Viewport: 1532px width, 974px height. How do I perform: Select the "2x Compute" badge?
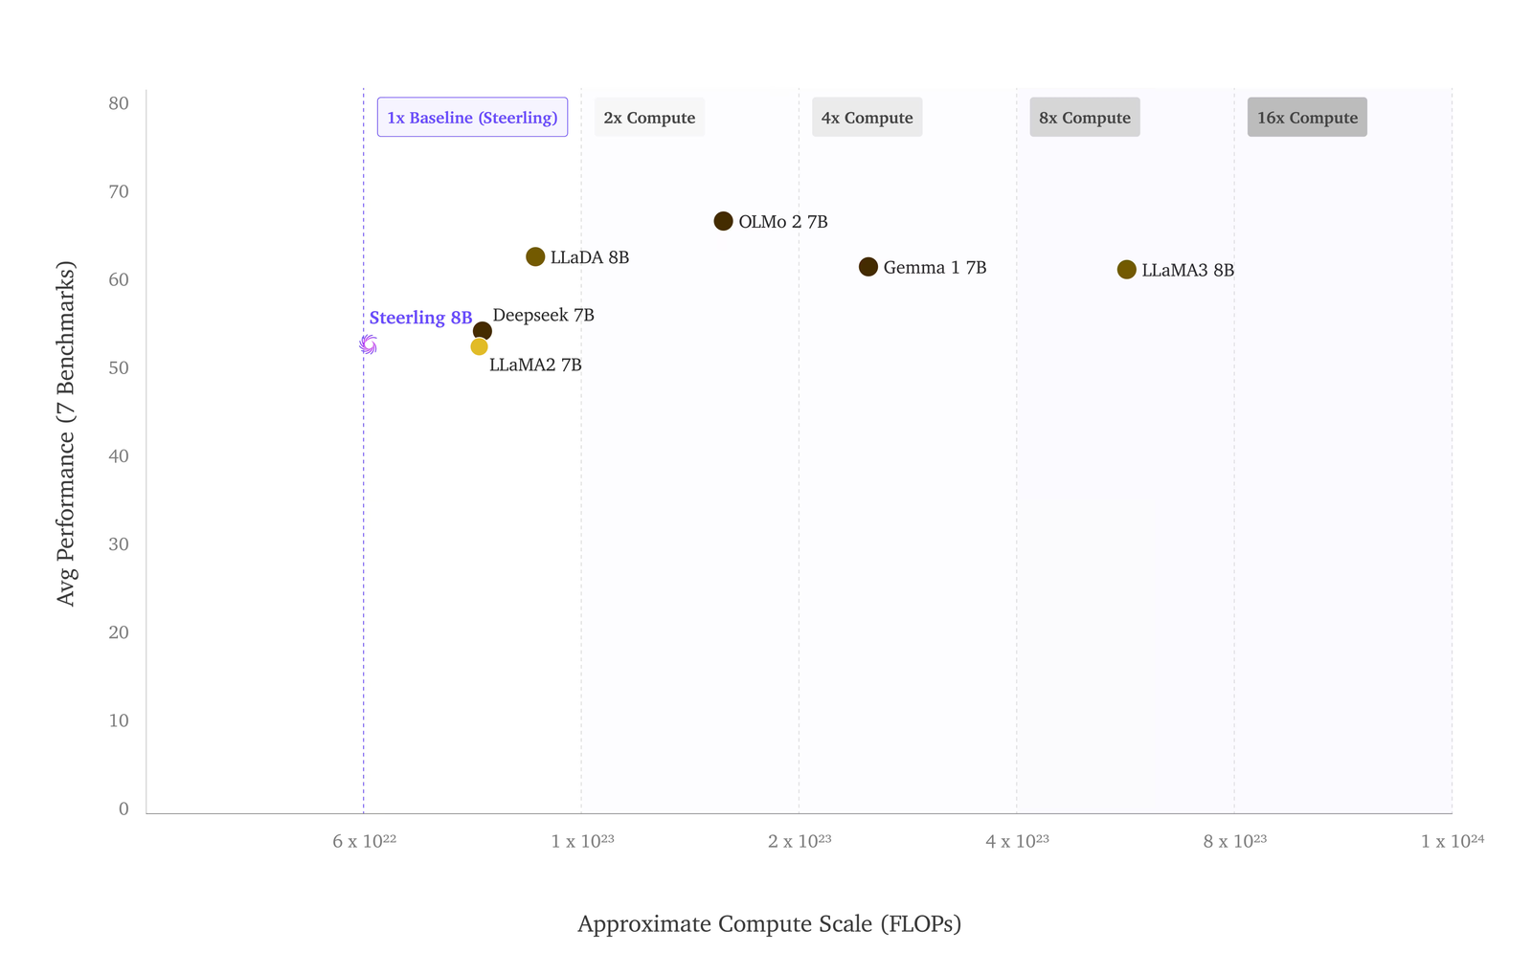pos(649,117)
